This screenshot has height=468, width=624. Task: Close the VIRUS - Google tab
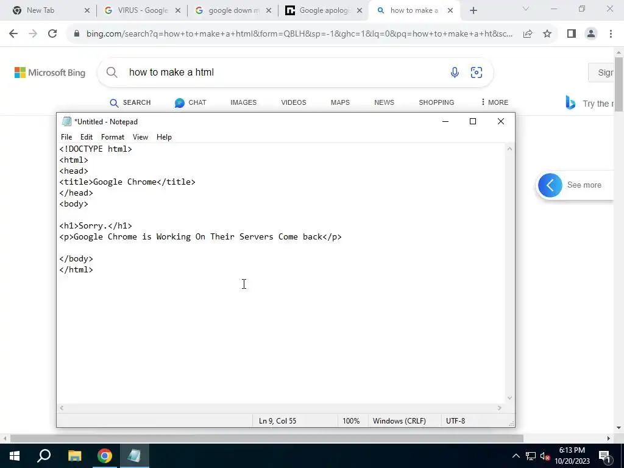pos(178,11)
